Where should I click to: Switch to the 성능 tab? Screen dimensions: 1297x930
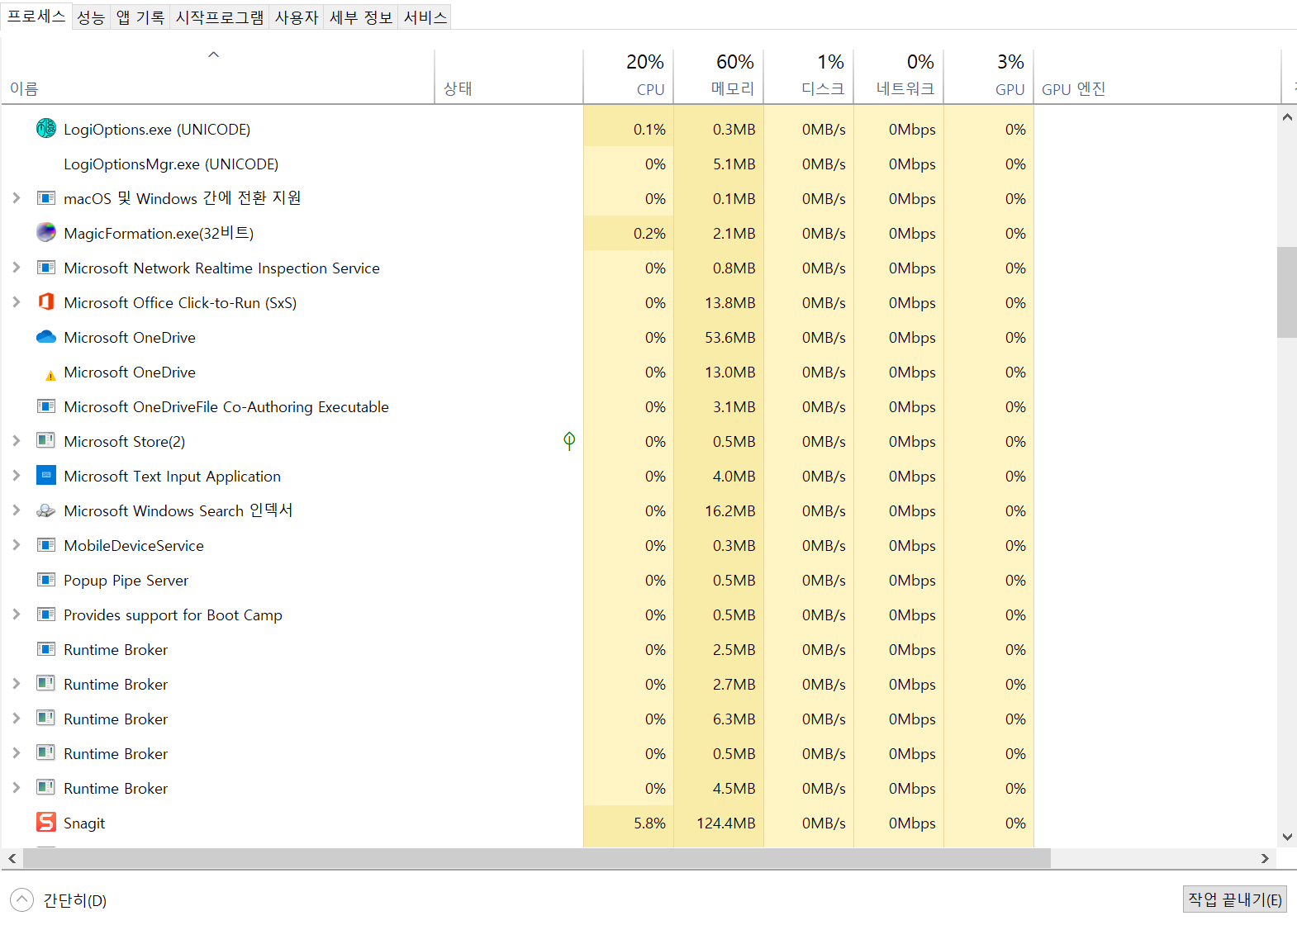91,17
